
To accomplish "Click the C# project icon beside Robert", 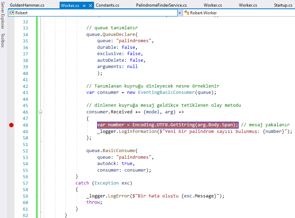I will [11, 13].
